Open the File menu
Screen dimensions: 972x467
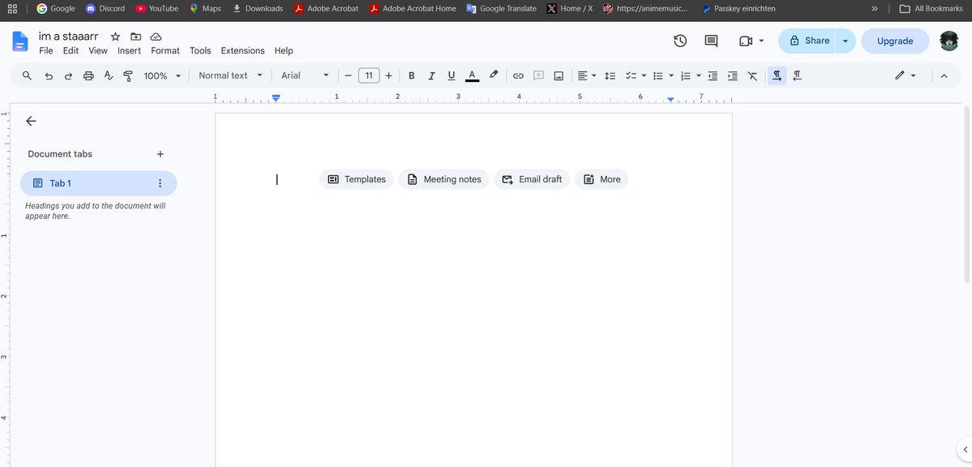(x=46, y=51)
